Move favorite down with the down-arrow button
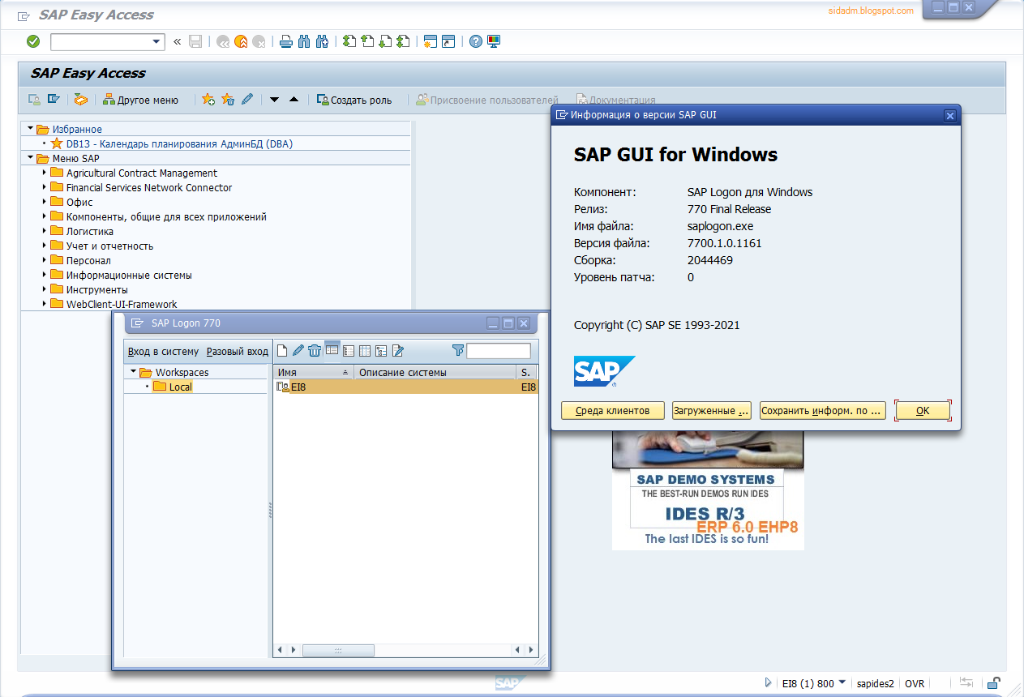1024x697 pixels. pyautogui.click(x=274, y=100)
